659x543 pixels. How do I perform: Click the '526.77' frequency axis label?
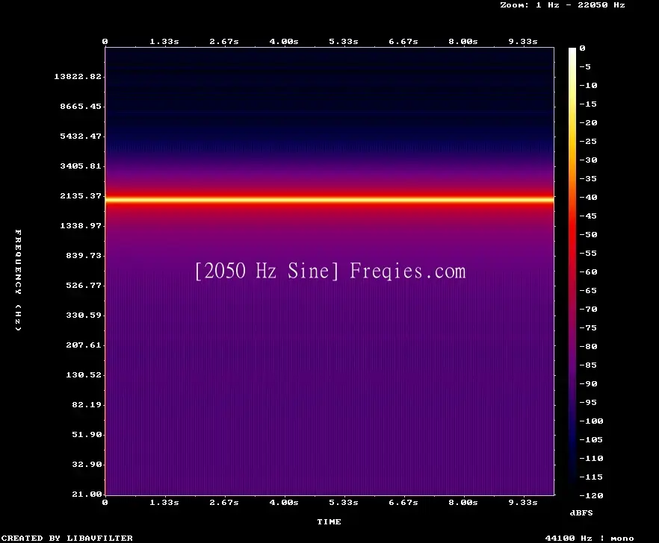84,285
